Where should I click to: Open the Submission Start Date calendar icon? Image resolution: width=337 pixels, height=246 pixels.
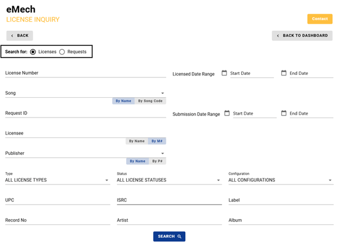[x=227, y=113]
